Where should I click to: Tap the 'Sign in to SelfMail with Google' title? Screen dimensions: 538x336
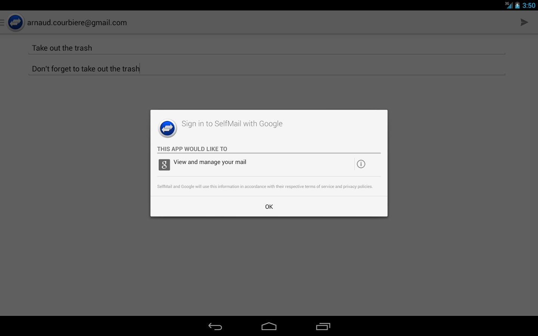[232, 124]
